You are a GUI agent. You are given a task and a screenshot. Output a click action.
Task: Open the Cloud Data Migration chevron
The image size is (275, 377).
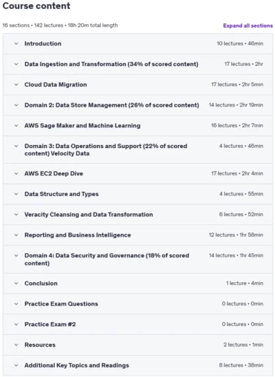coord(16,85)
